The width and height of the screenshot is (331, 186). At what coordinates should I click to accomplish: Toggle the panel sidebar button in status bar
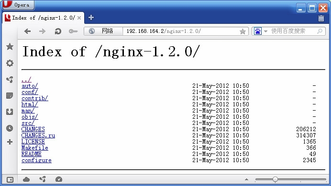[x=10, y=180]
